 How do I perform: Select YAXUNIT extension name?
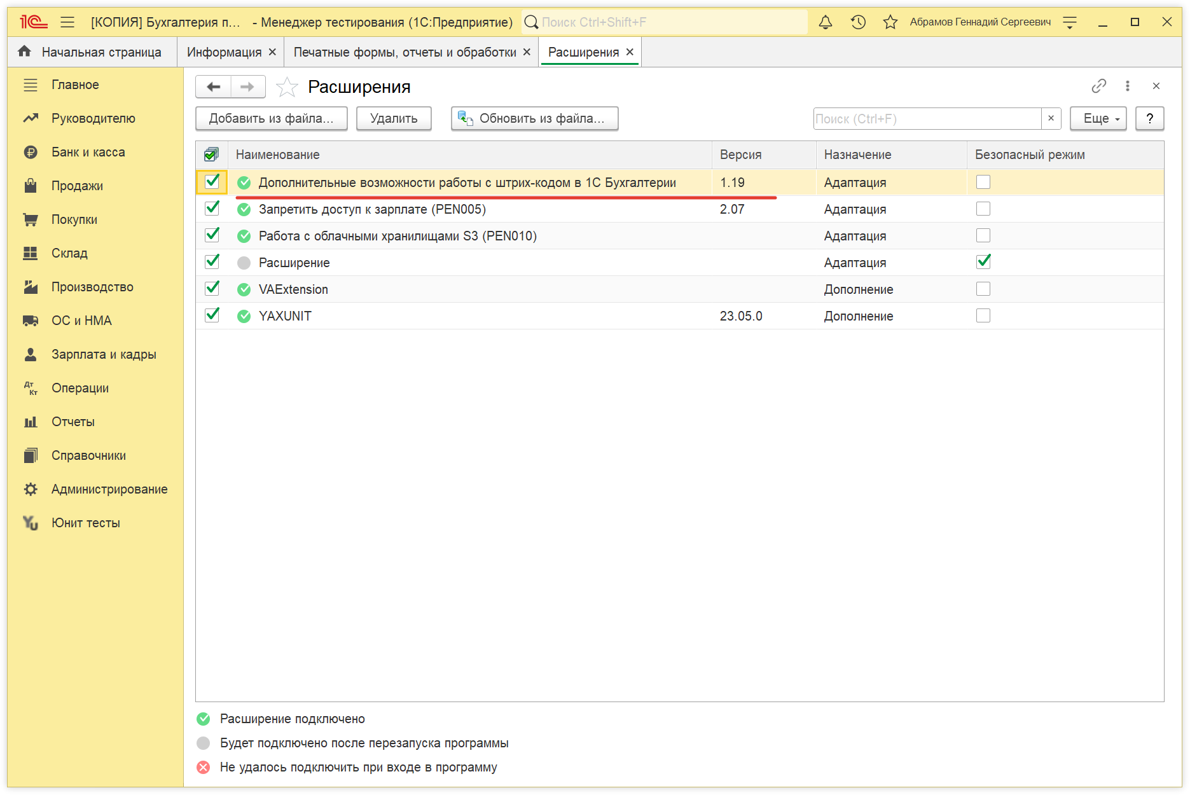pos(285,315)
